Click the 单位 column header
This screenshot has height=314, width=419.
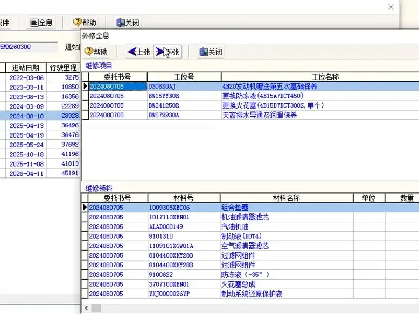pos(369,198)
